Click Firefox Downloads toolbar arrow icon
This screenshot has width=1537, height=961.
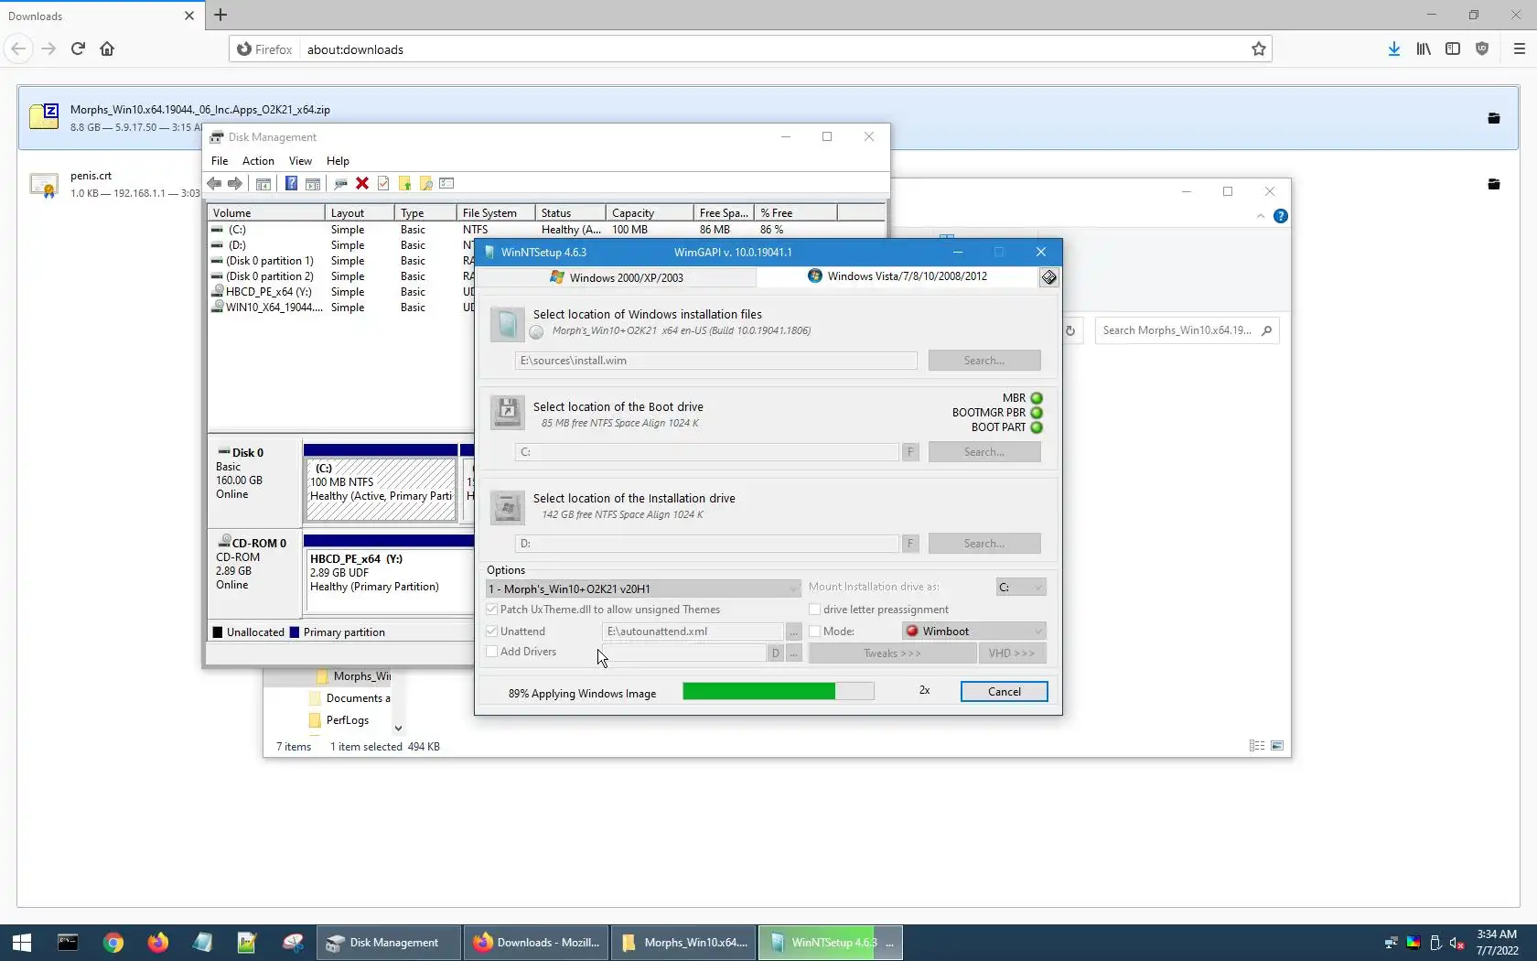point(1393,49)
